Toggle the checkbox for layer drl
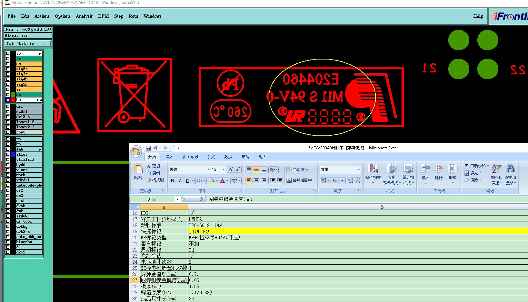 8,106
